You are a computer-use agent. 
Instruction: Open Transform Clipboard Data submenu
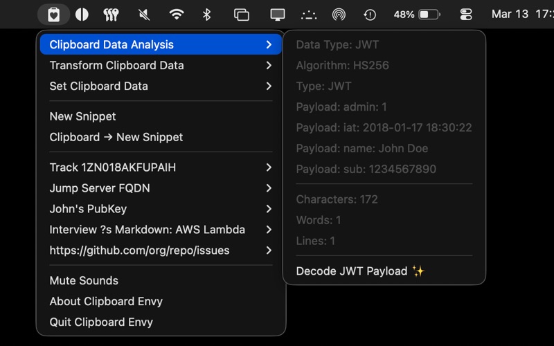[161, 65]
